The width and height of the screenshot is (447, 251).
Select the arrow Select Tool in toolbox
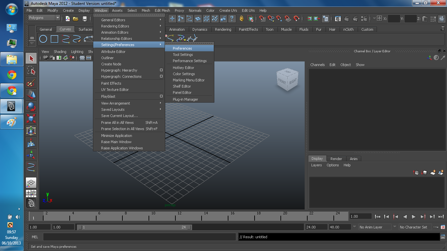31,59
